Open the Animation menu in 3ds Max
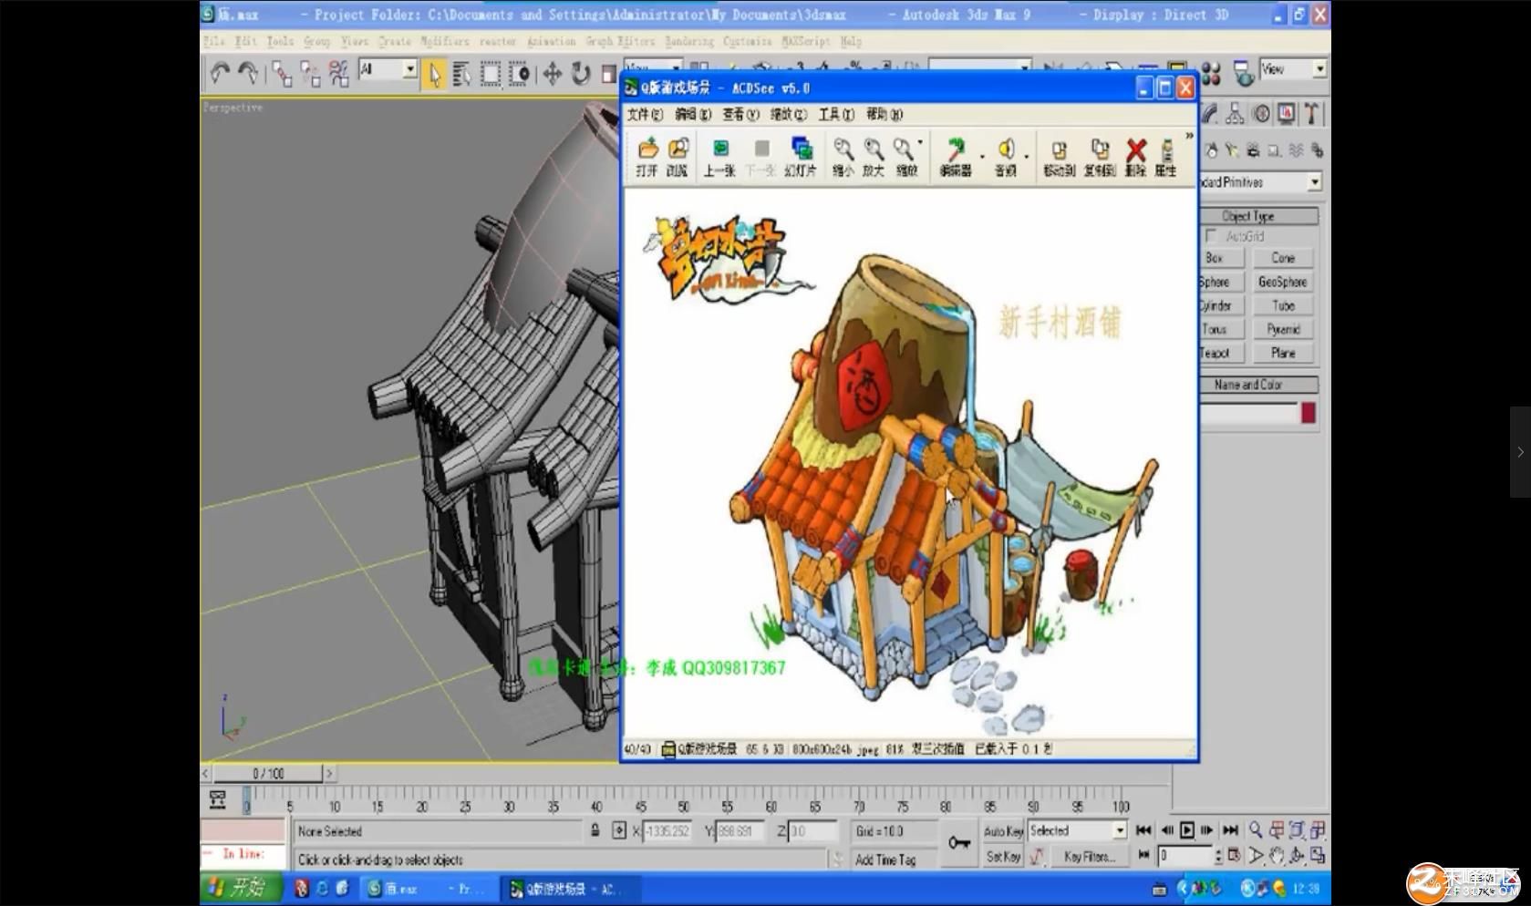This screenshot has height=906, width=1531. (x=551, y=41)
